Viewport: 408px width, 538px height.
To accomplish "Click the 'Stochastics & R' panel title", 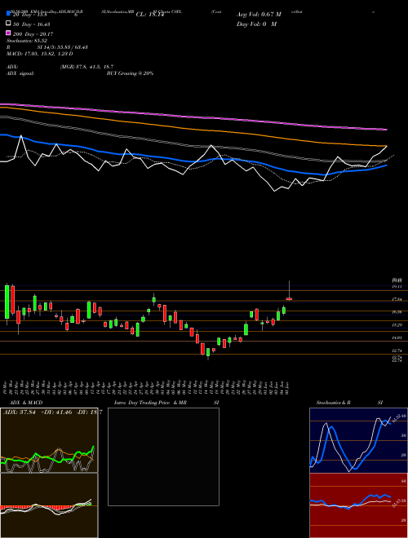I will pyautogui.click(x=333, y=403).
